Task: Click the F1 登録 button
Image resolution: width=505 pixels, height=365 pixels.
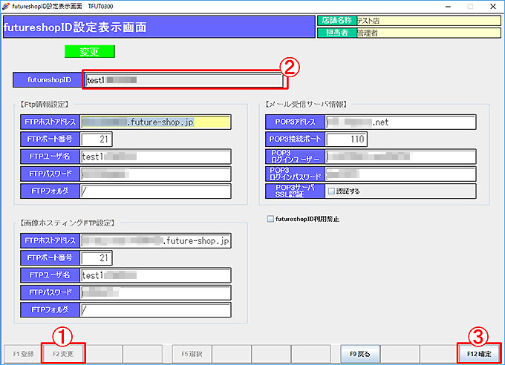Action: (x=23, y=354)
